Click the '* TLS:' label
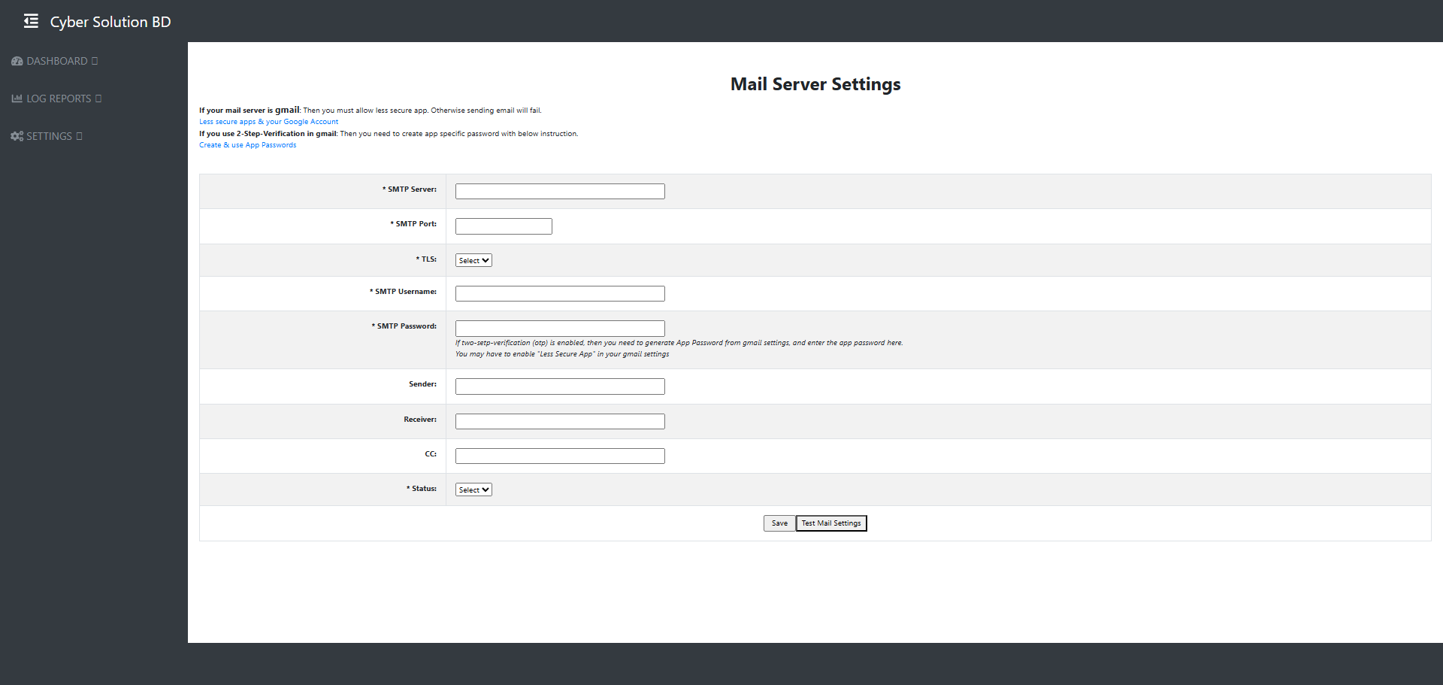The image size is (1443, 685). [x=426, y=259]
